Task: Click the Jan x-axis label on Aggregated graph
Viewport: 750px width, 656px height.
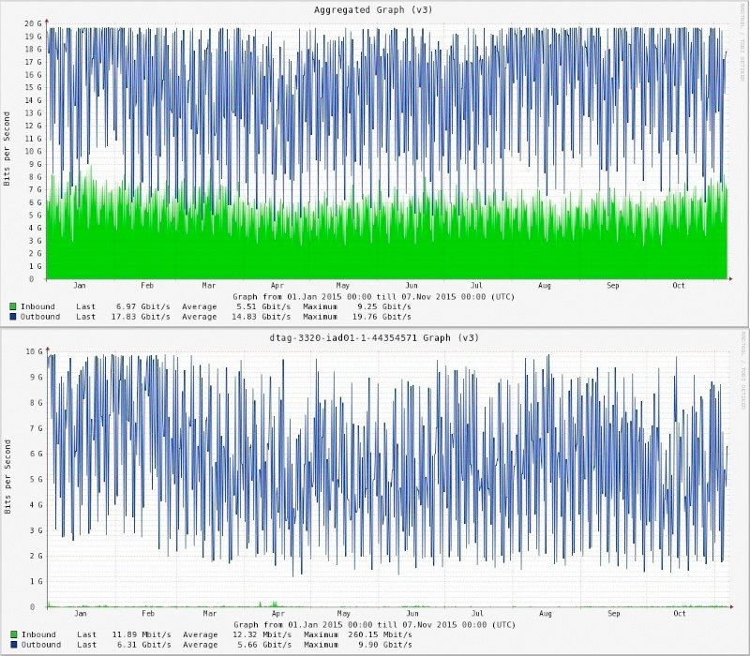Action: point(80,286)
